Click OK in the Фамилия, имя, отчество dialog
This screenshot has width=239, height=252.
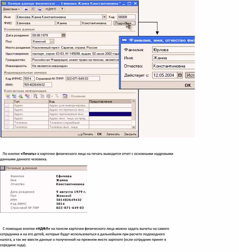click(188, 85)
